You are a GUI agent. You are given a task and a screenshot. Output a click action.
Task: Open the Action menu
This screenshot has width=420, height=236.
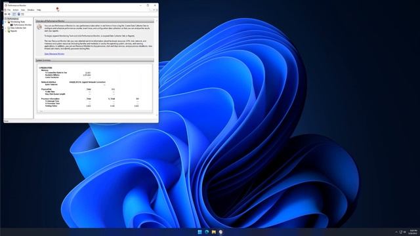[x=16, y=10]
